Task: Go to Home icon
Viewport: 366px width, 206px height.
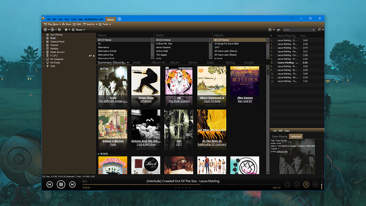Action: point(66,30)
